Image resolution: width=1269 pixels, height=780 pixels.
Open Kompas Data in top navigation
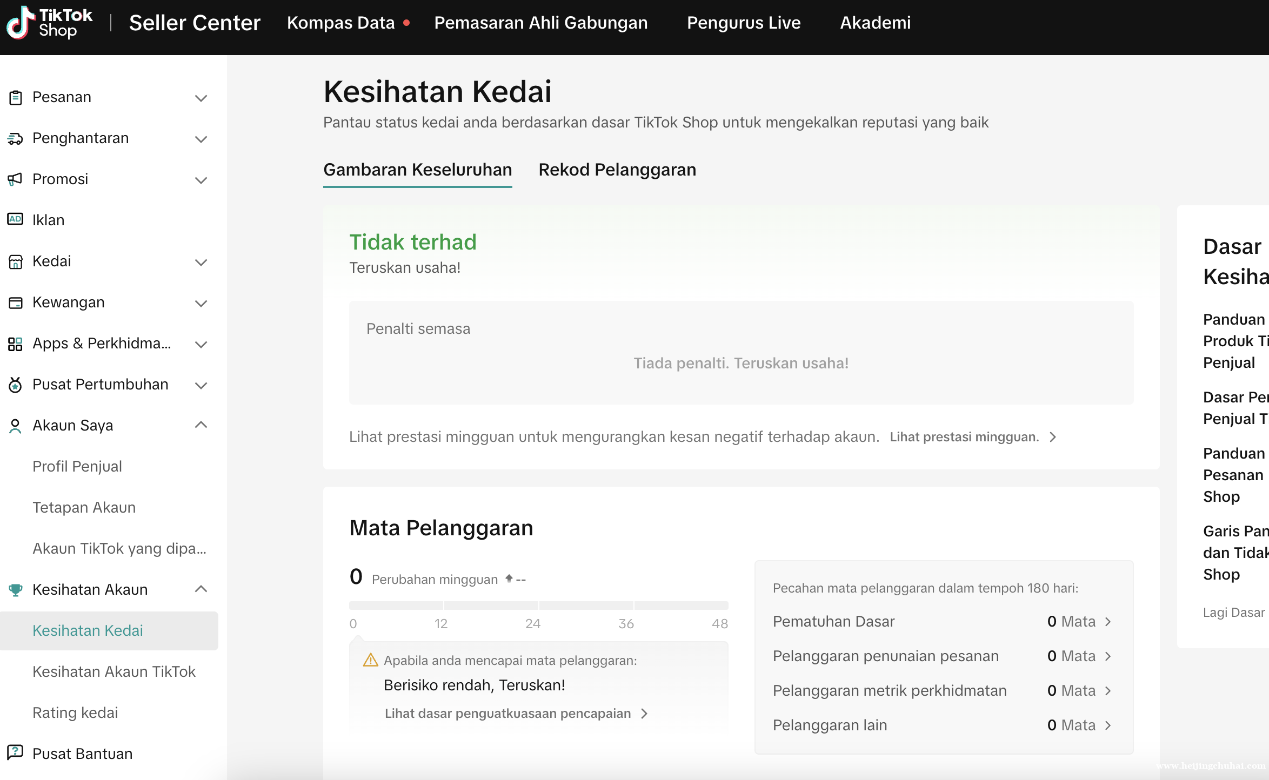[340, 23]
